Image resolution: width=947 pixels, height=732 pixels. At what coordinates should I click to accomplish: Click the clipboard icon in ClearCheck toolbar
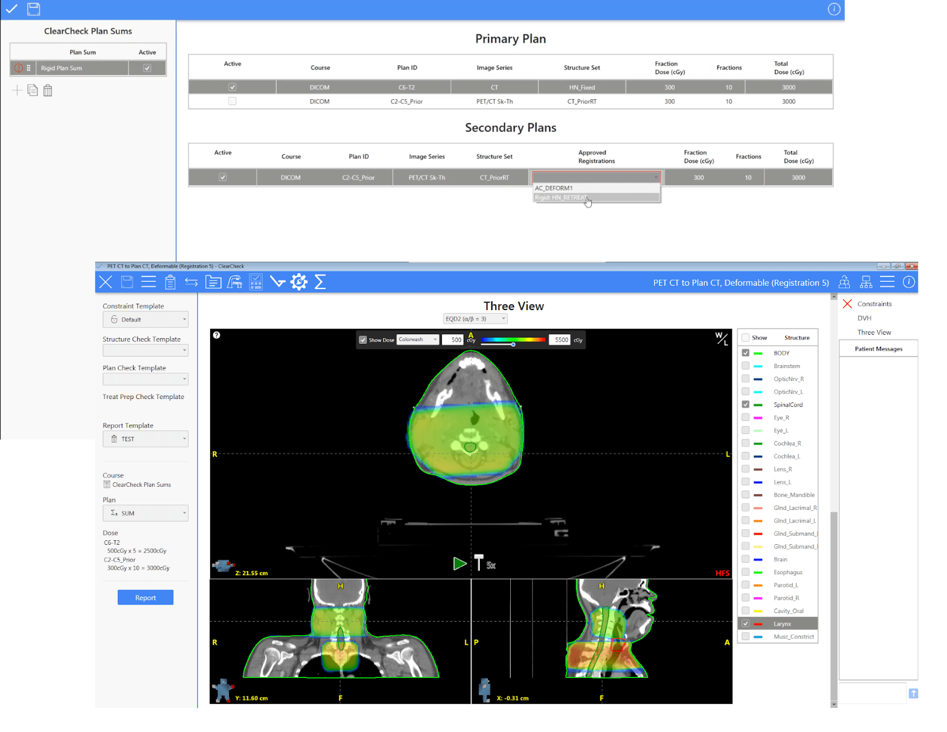170,282
